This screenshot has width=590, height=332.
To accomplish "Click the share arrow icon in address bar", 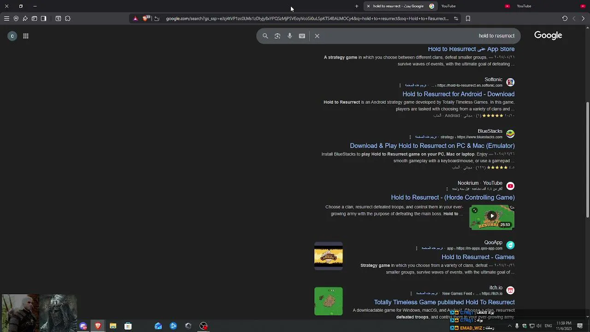I will [x=157, y=18].
